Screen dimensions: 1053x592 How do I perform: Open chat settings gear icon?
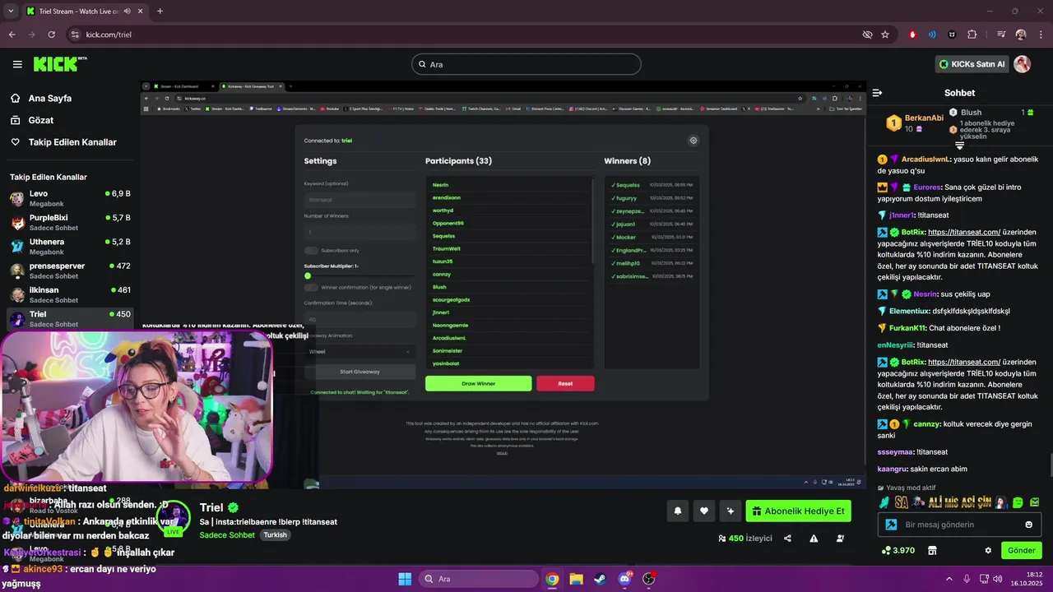pos(988,550)
